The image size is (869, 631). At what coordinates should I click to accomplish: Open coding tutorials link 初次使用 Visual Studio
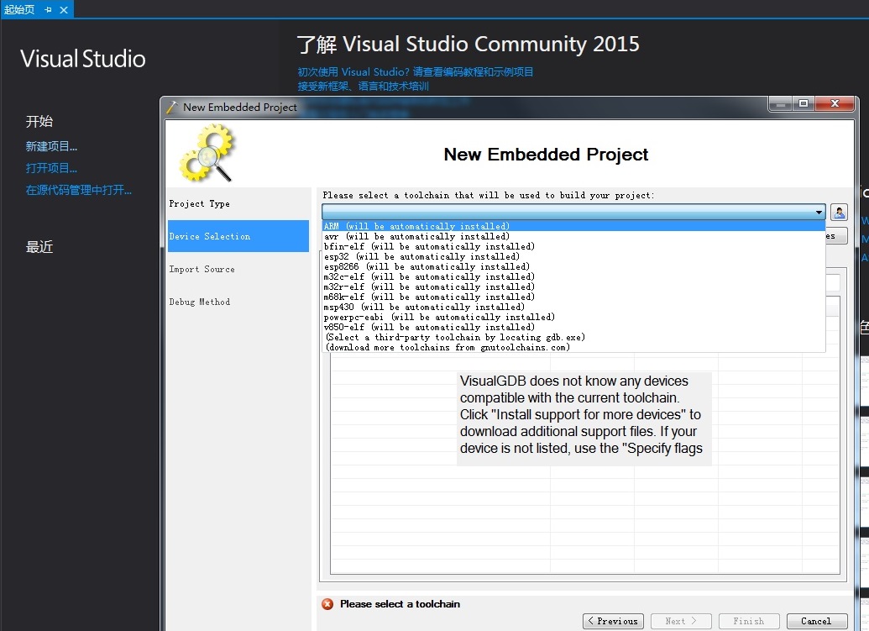(x=415, y=71)
